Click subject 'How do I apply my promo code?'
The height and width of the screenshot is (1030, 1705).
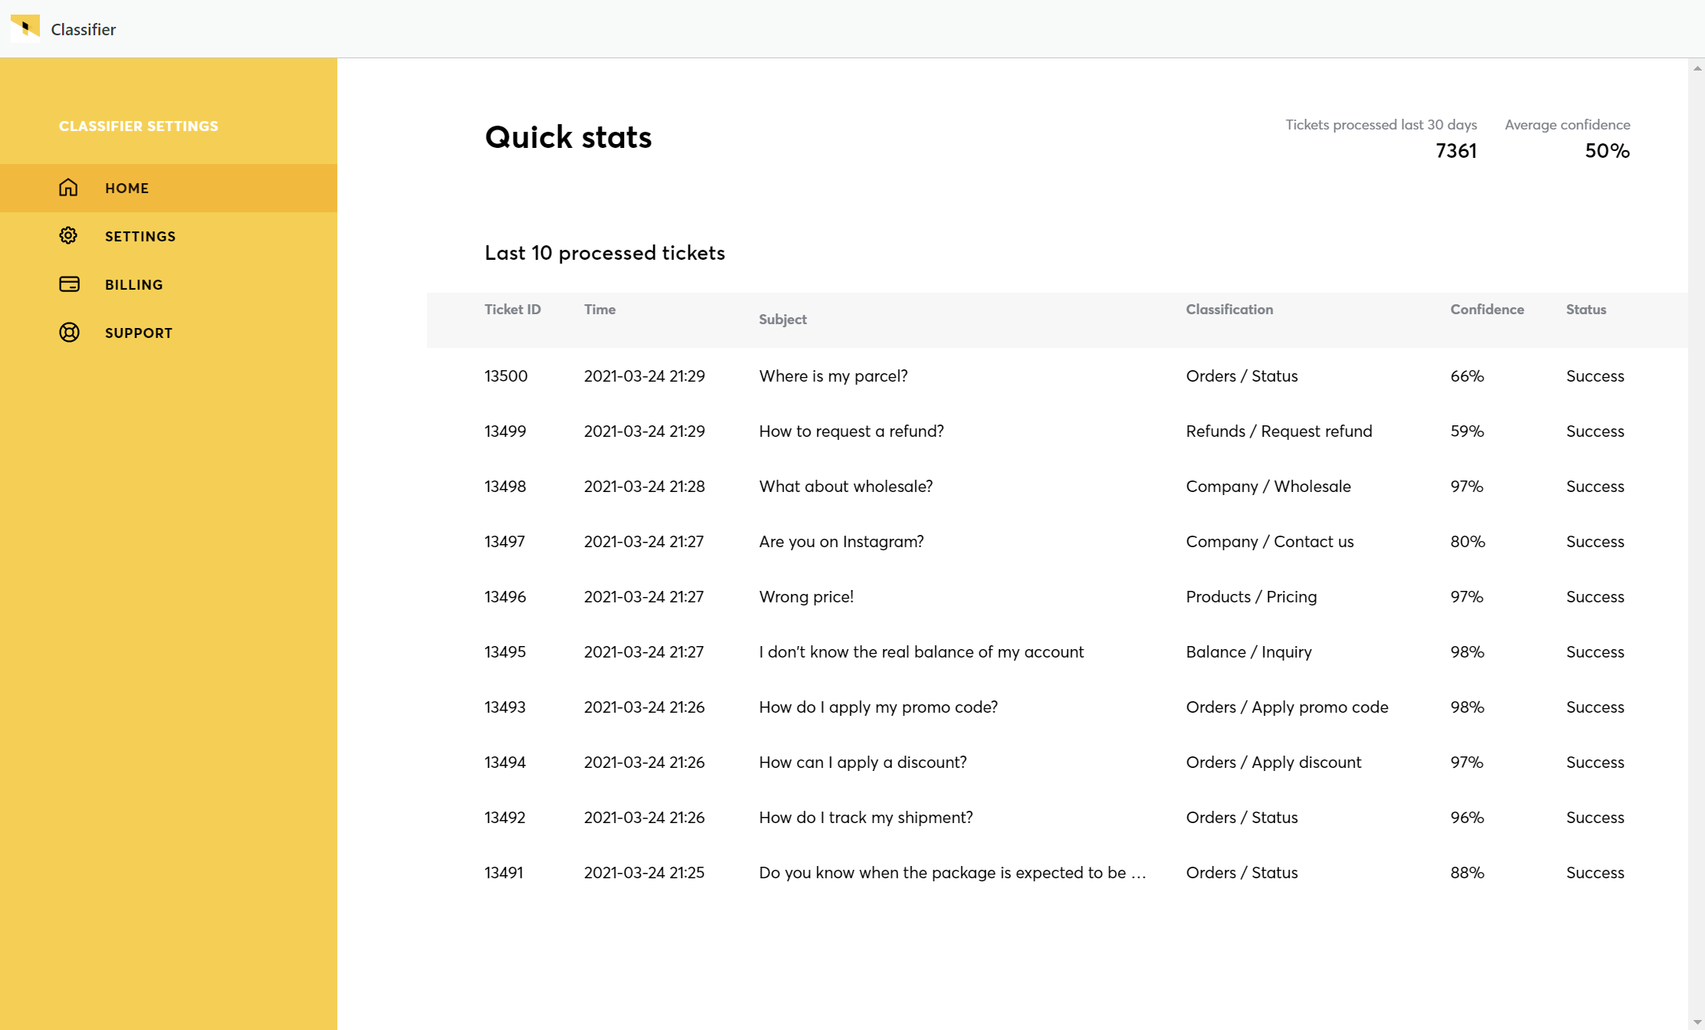(x=879, y=707)
